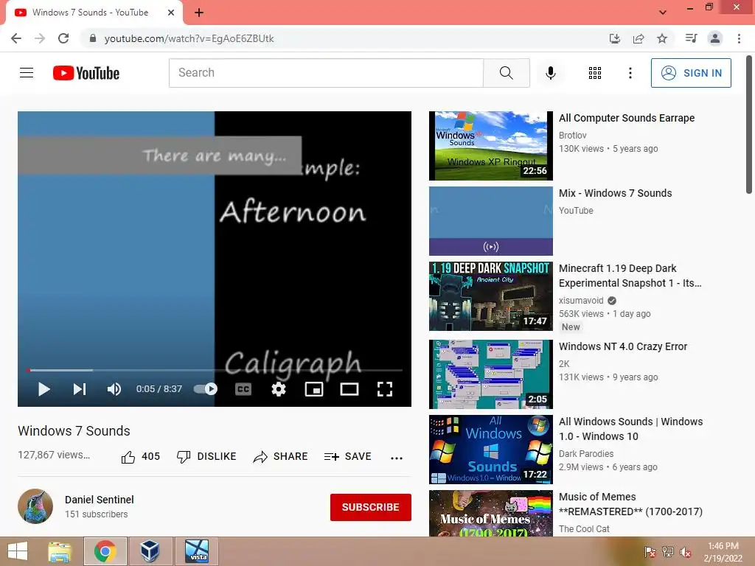This screenshot has width=755, height=566.
Task: Open the media control icon in Chrome toolbar
Action: [x=691, y=38]
